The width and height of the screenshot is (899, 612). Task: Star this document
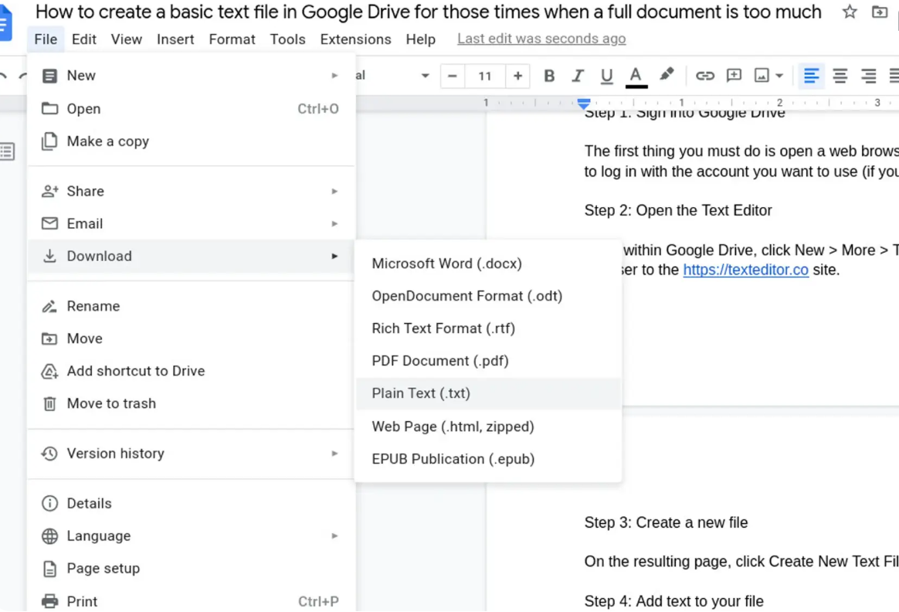(850, 12)
